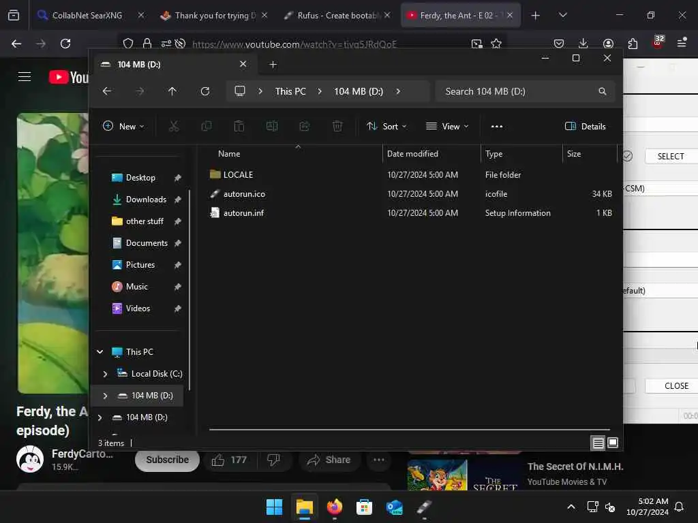
Task: Open the Firefox downloads icon
Action: (583, 44)
